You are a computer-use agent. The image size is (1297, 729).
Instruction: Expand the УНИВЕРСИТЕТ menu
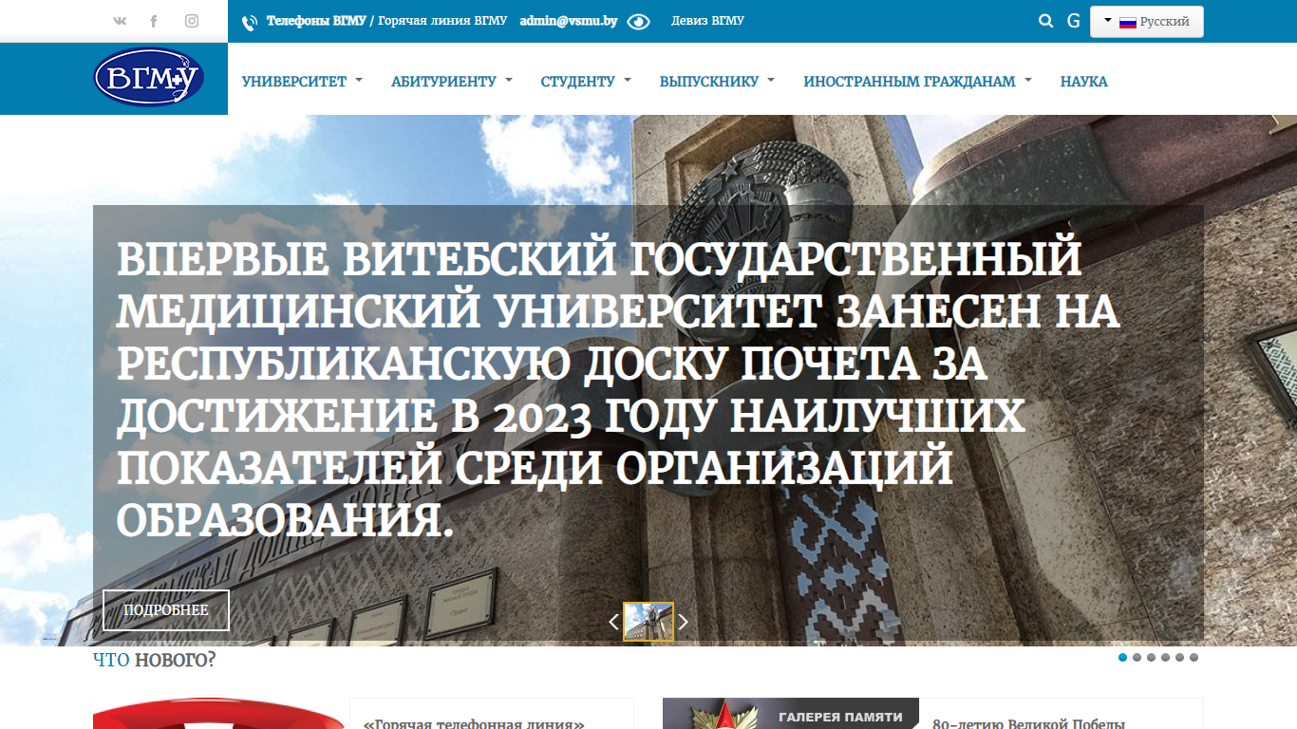click(302, 82)
